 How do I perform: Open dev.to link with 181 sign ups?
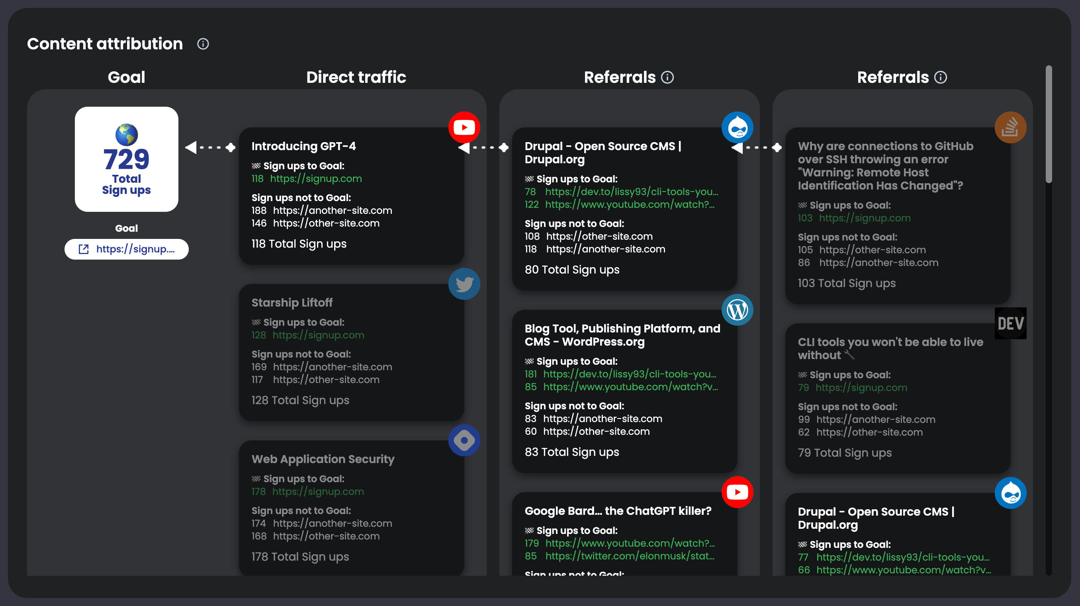tap(630, 374)
